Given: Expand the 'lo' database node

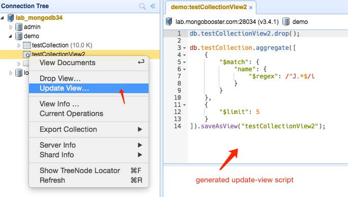Looking at the screenshot, I should [11, 73].
